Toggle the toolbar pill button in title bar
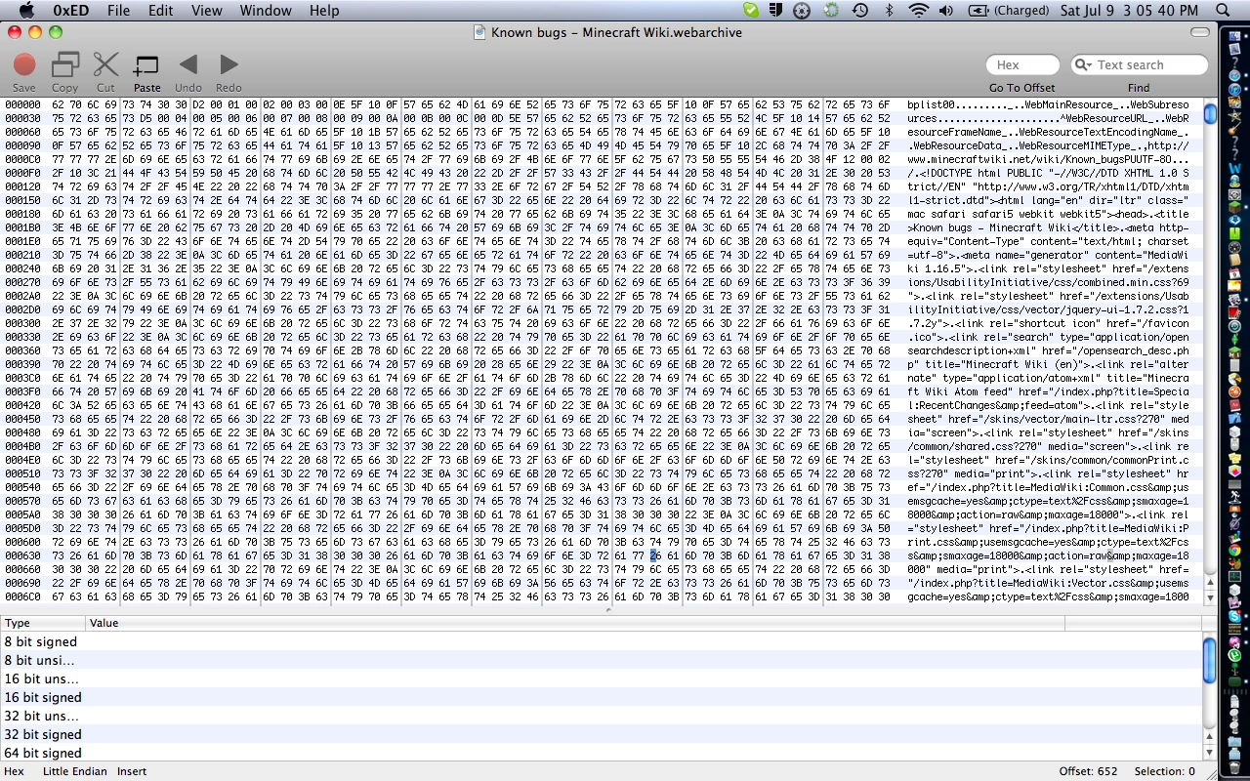The height and width of the screenshot is (781, 1250). (1200, 32)
